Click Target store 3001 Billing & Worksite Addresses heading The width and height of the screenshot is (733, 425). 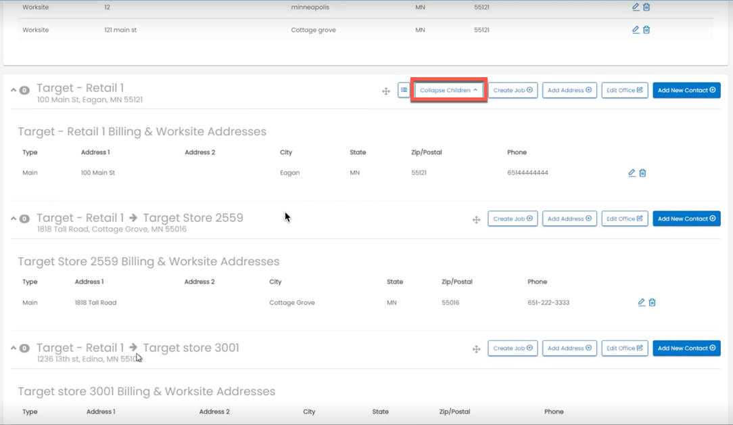point(147,391)
